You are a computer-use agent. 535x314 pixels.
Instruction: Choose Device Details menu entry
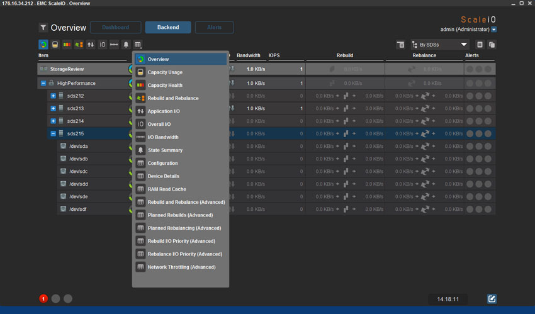pos(181,176)
